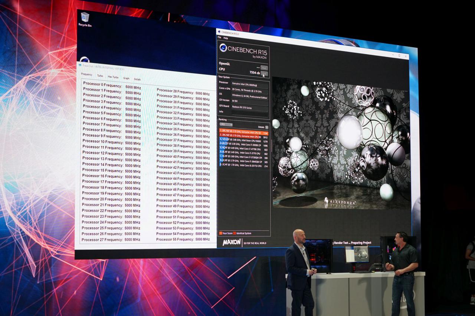Click the Your Score legend entry
This screenshot has width=475, height=316.
(x=226, y=233)
